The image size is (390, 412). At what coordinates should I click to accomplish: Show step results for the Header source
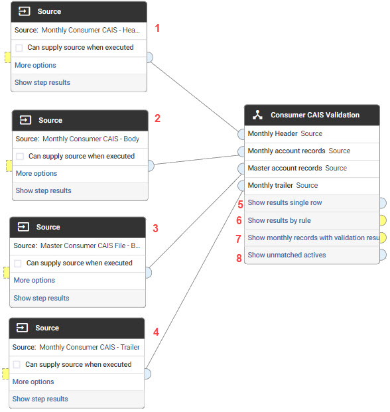click(42, 82)
